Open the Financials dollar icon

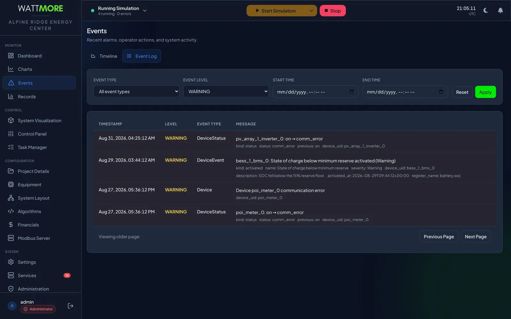(11, 225)
